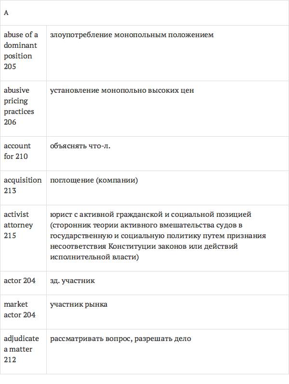This screenshot has height=384, width=289.
Task: Click page number 206 under abusive pricing practices
Action: coord(10,122)
